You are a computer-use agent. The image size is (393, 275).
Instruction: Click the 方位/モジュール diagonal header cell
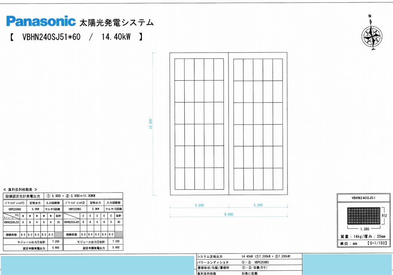pyautogui.click(x=11, y=216)
